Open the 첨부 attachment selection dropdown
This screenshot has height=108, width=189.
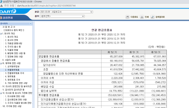pos(62,16)
